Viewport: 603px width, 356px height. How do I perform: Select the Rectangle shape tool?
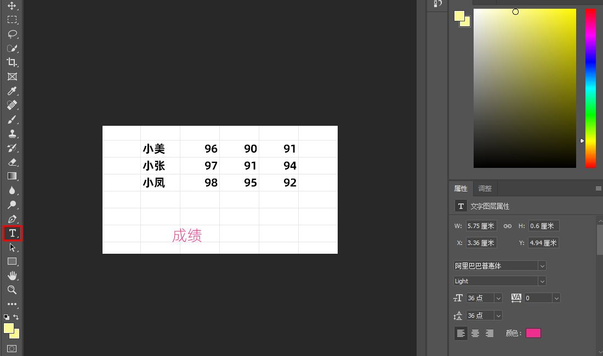pyautogui.click(x=12, y=261)
